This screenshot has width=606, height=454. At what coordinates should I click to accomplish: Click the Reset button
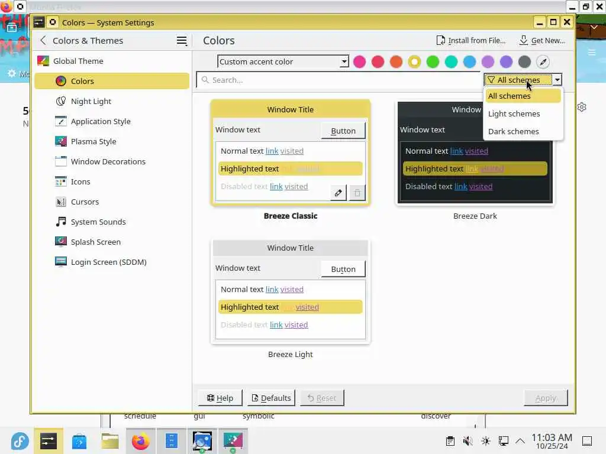322,398
